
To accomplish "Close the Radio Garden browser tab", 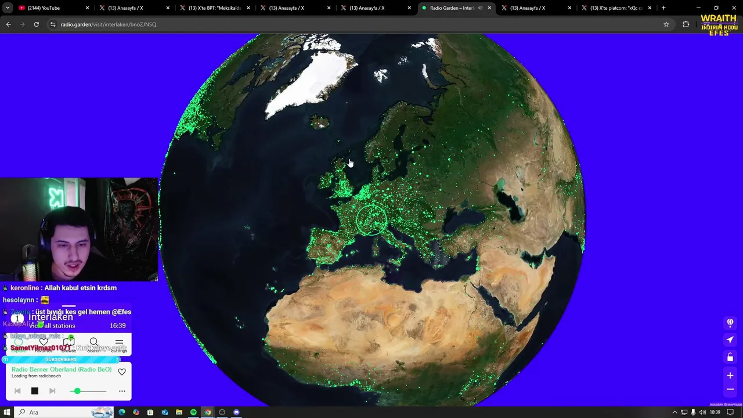I will [x=489, y=8].
